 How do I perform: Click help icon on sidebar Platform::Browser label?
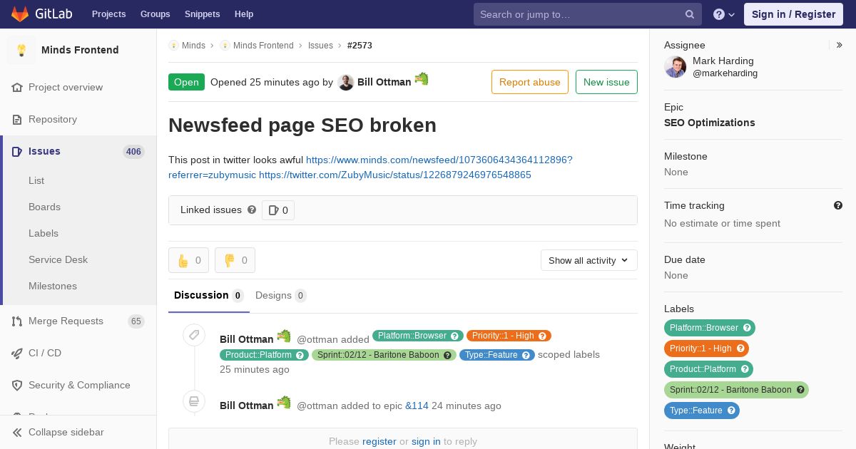pos(747,328)
